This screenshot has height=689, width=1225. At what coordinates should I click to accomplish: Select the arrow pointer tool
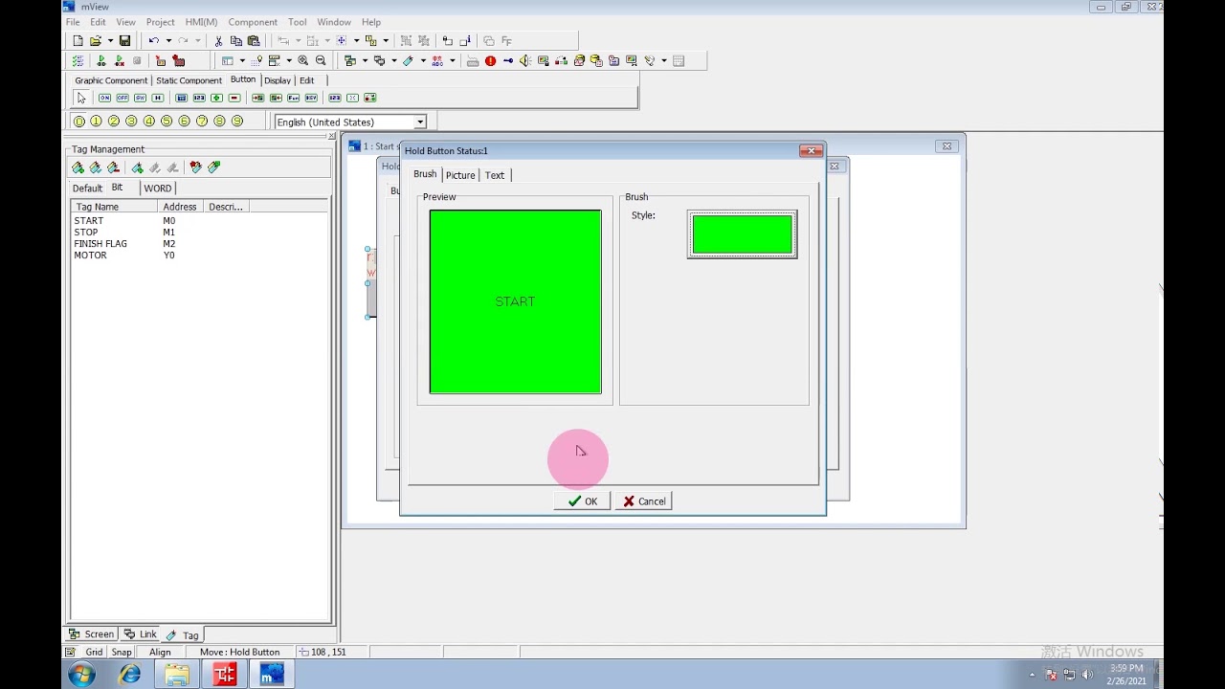click(81, 98)
